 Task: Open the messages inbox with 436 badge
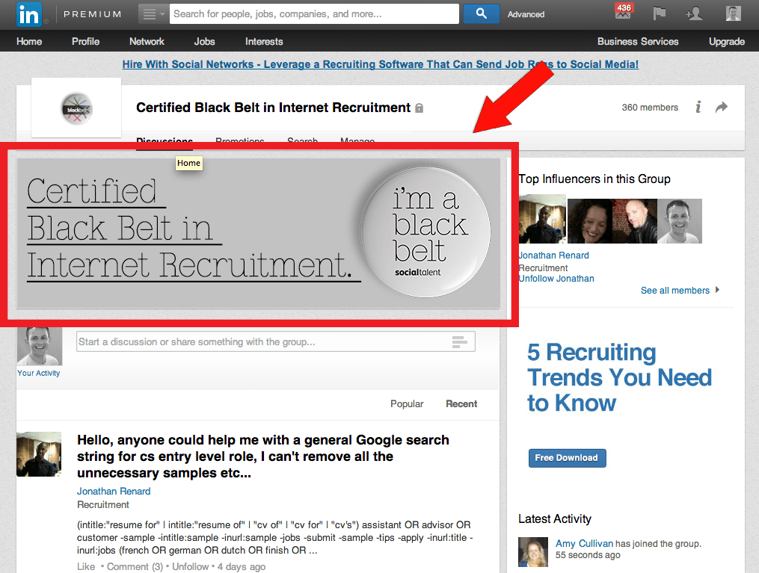click(x=624, y=12)
